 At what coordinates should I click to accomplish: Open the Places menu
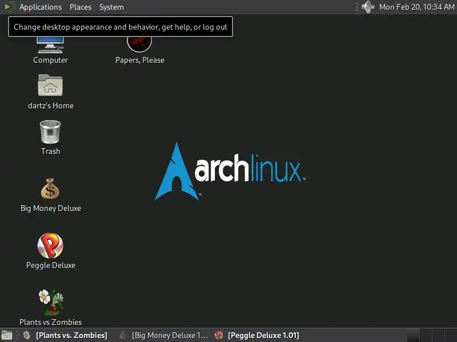[81, 7]
